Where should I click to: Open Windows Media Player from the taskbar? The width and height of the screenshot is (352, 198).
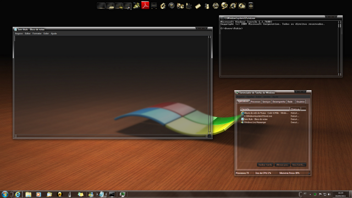click(x=38, y=194)
